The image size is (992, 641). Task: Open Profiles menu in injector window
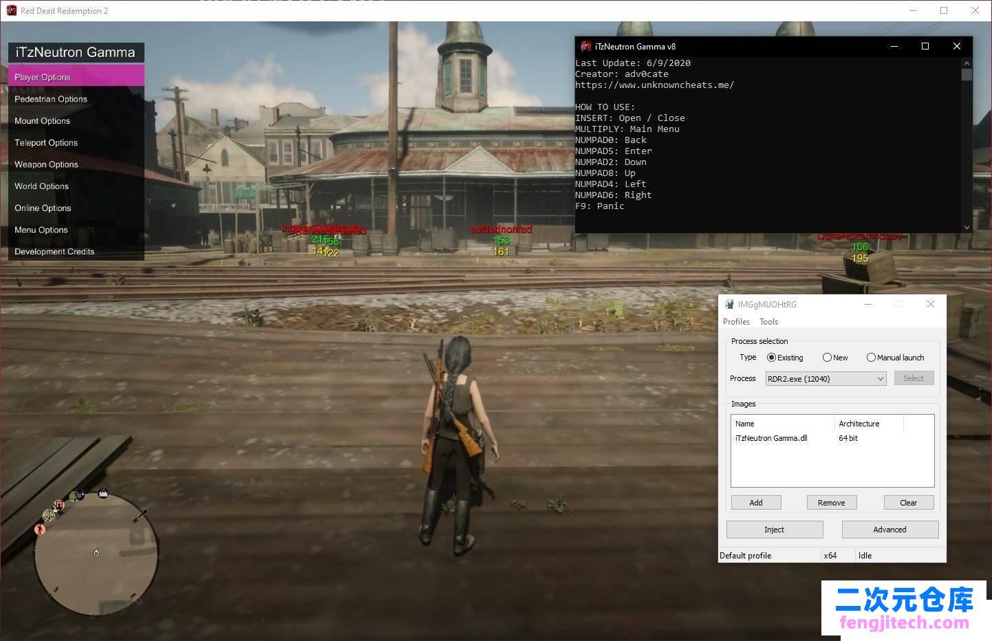(736, 322)
